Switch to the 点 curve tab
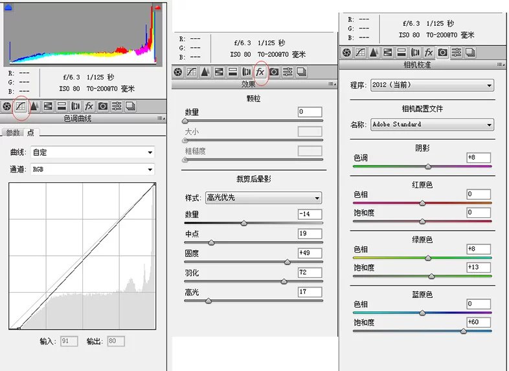Image resolution: width=509 pixels, height=371 pixels. tap(31, 132)
